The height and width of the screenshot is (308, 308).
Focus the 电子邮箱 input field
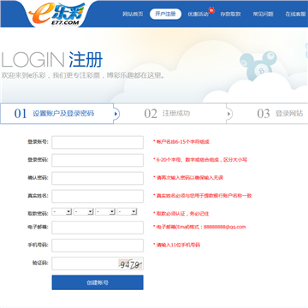tap(98, 228)
